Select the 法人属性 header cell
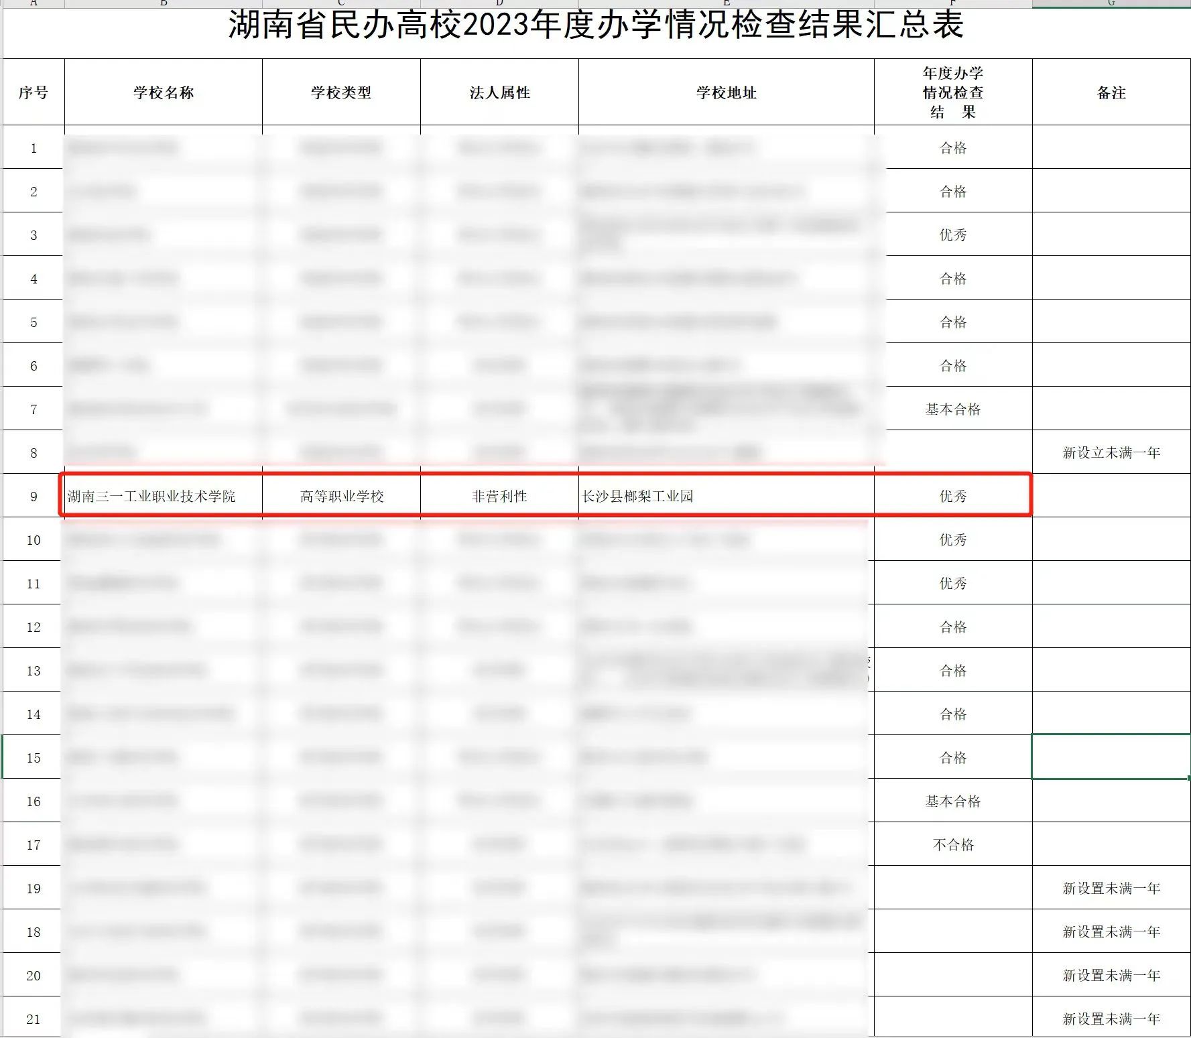Image resolution: width=1191 pixels, height=1038 pixels. point(499,92)
